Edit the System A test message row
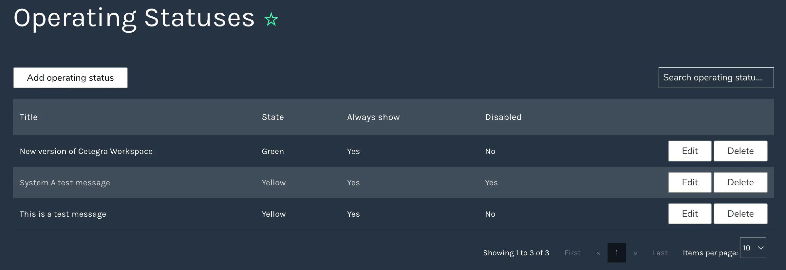 (689, 182)
